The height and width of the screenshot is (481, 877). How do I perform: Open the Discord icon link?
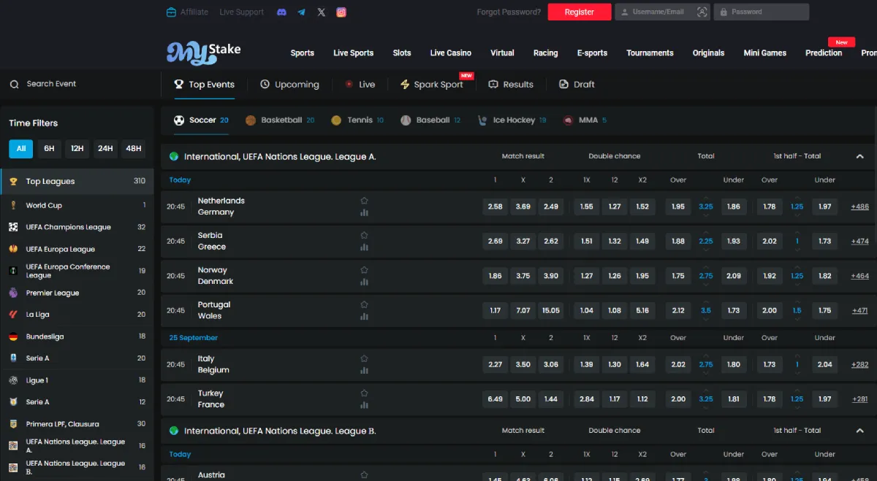pyautogui.click(x=281, y=12)
